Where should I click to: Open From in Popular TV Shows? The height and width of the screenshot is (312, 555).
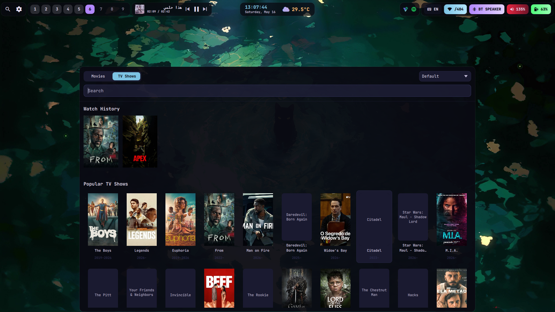(219, 220)
